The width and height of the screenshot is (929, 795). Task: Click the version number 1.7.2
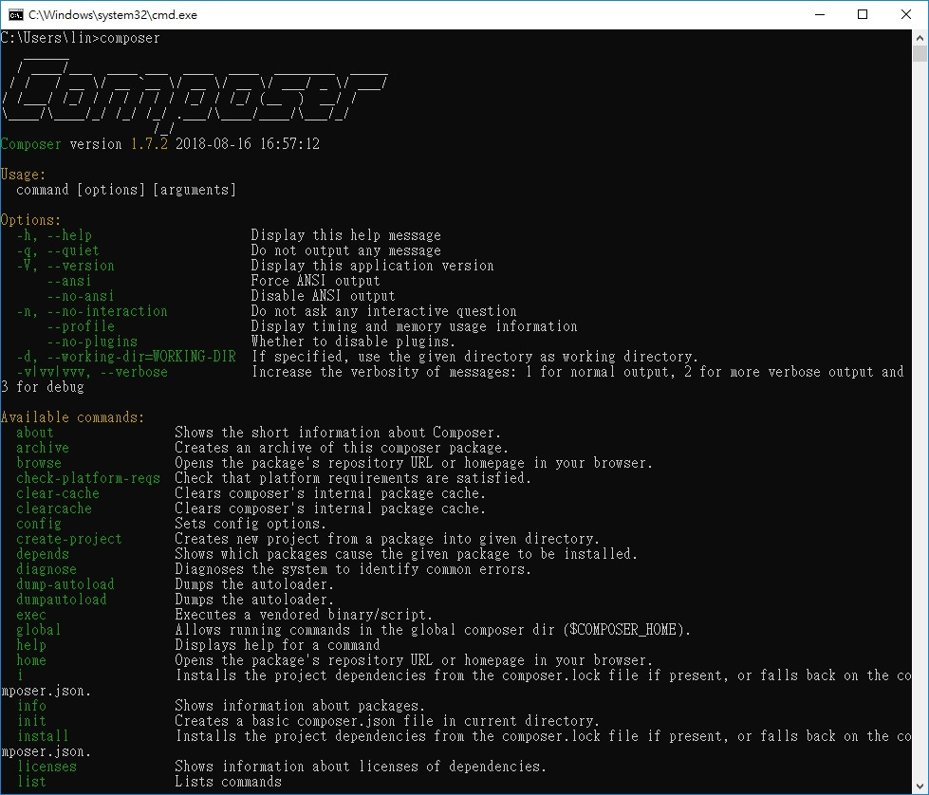coord(149,144)
